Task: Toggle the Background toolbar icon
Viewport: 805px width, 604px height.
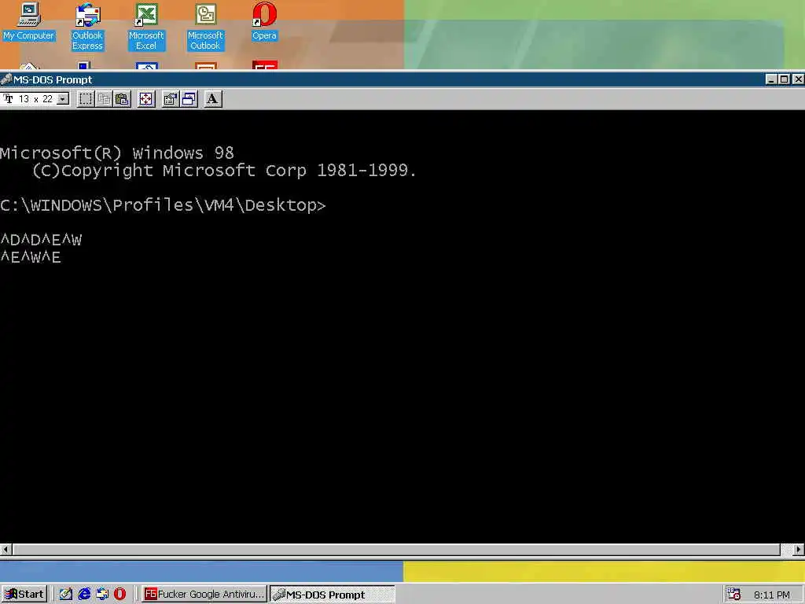Action: pyautogui.click(x=189, y=98)
